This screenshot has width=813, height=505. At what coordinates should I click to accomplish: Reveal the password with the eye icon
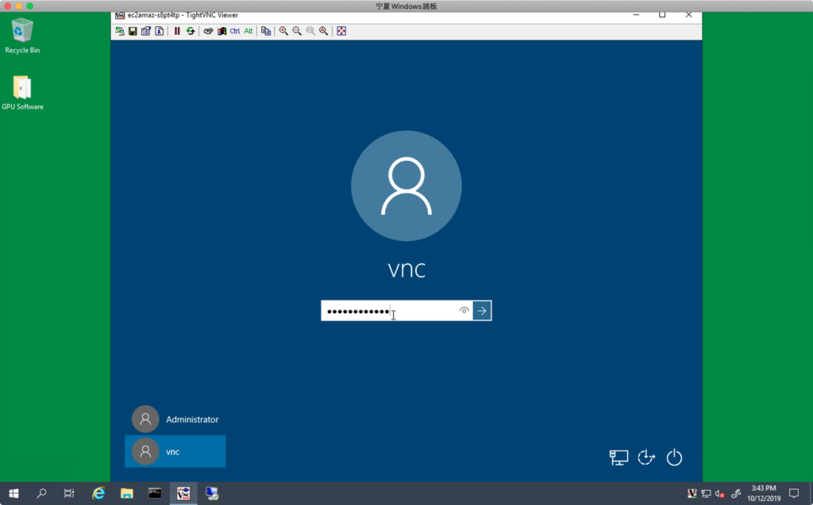[x=464, y=311]
